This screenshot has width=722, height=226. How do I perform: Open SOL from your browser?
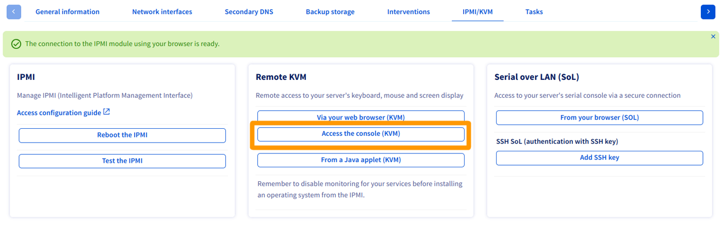(x=599, y=117)
